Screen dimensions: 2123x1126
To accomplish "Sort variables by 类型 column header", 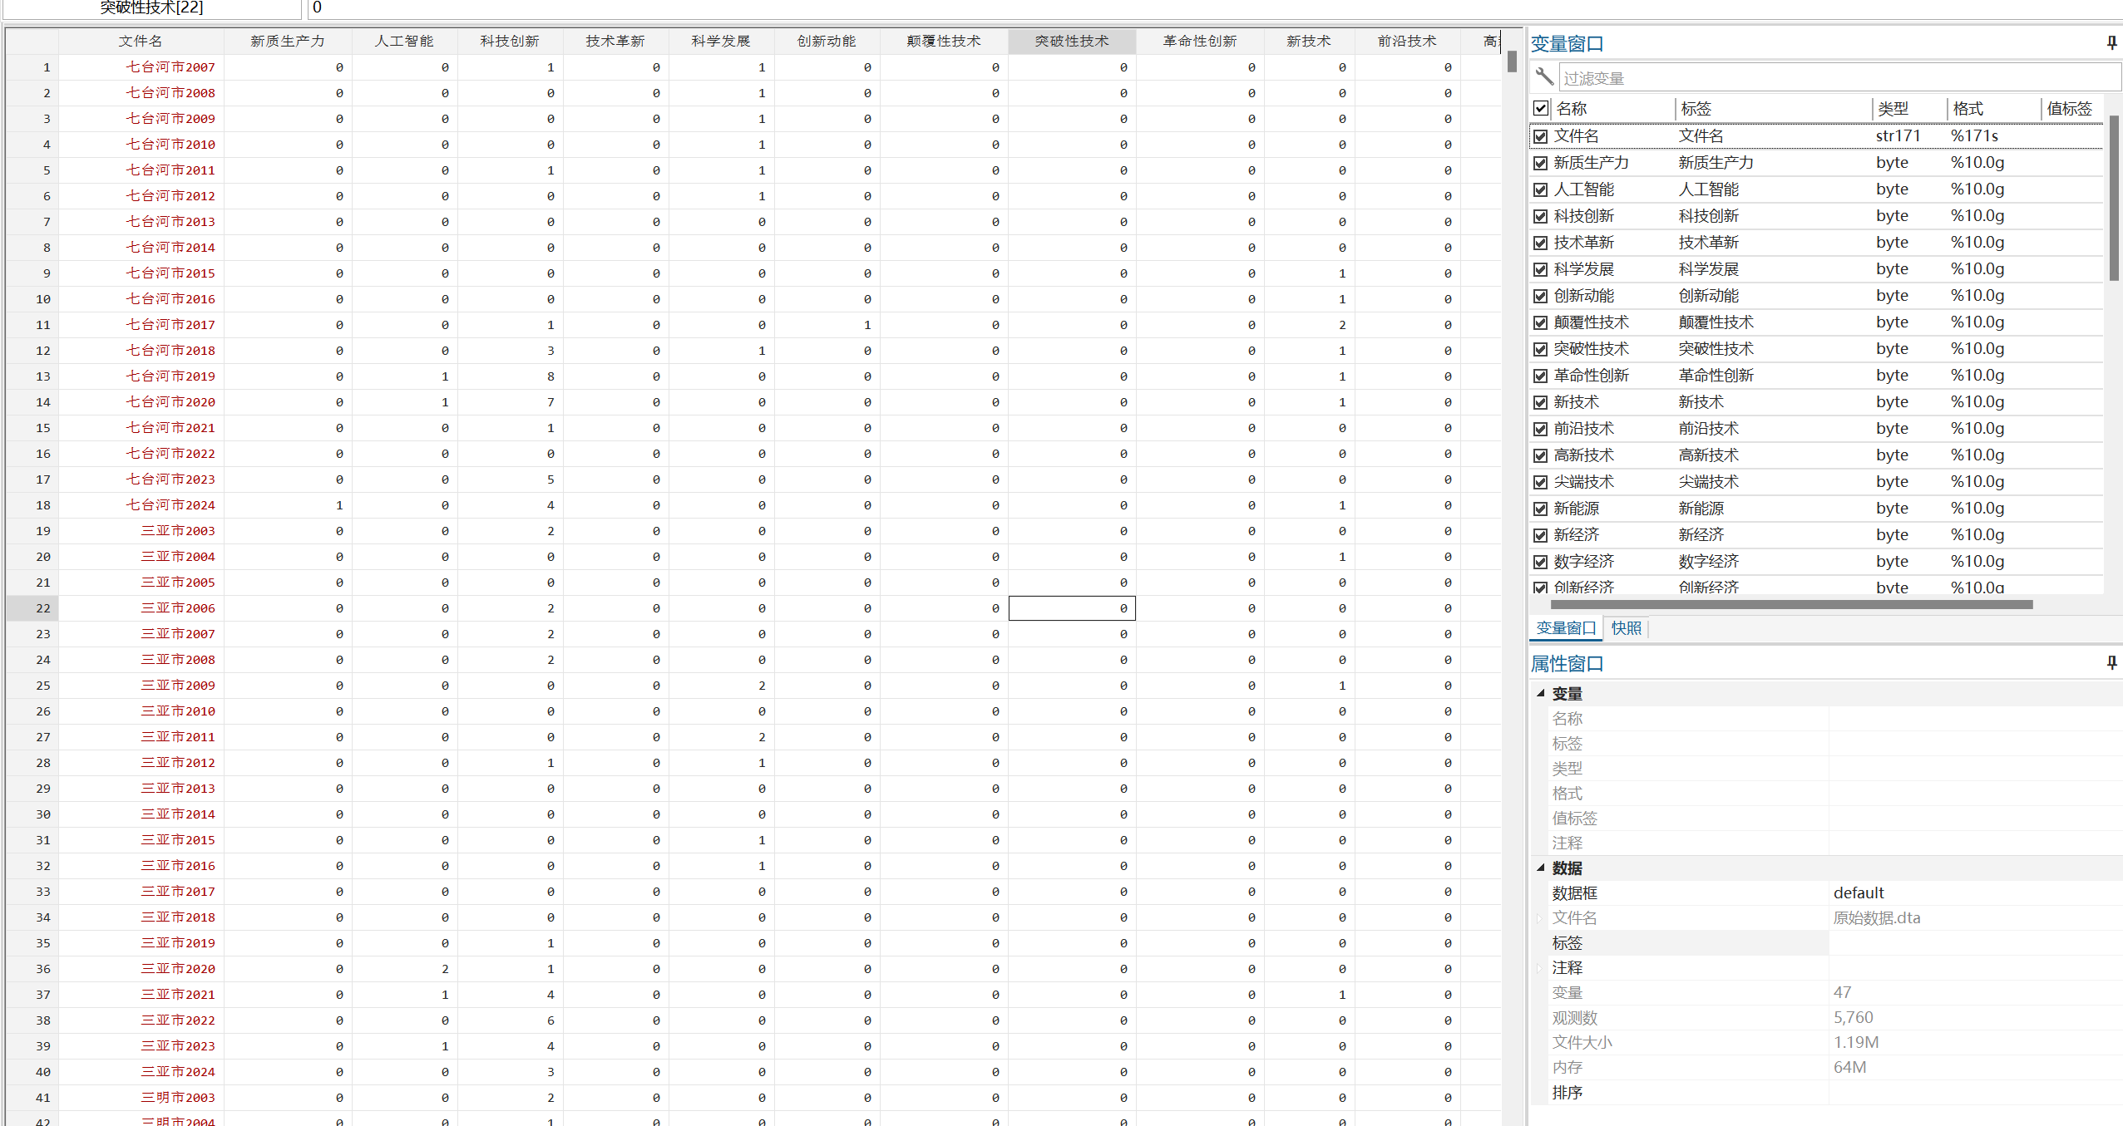I will [x=1893, y=108].
